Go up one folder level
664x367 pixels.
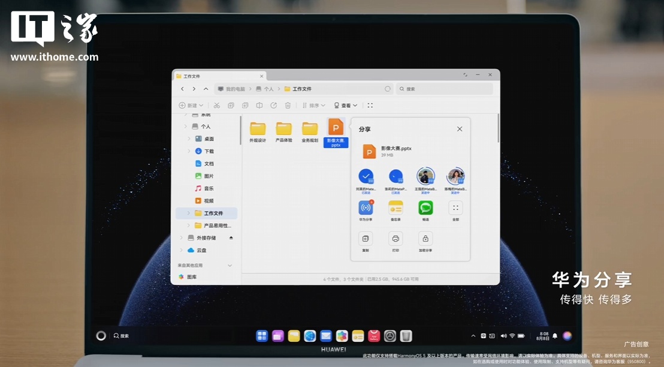[206, 89]
